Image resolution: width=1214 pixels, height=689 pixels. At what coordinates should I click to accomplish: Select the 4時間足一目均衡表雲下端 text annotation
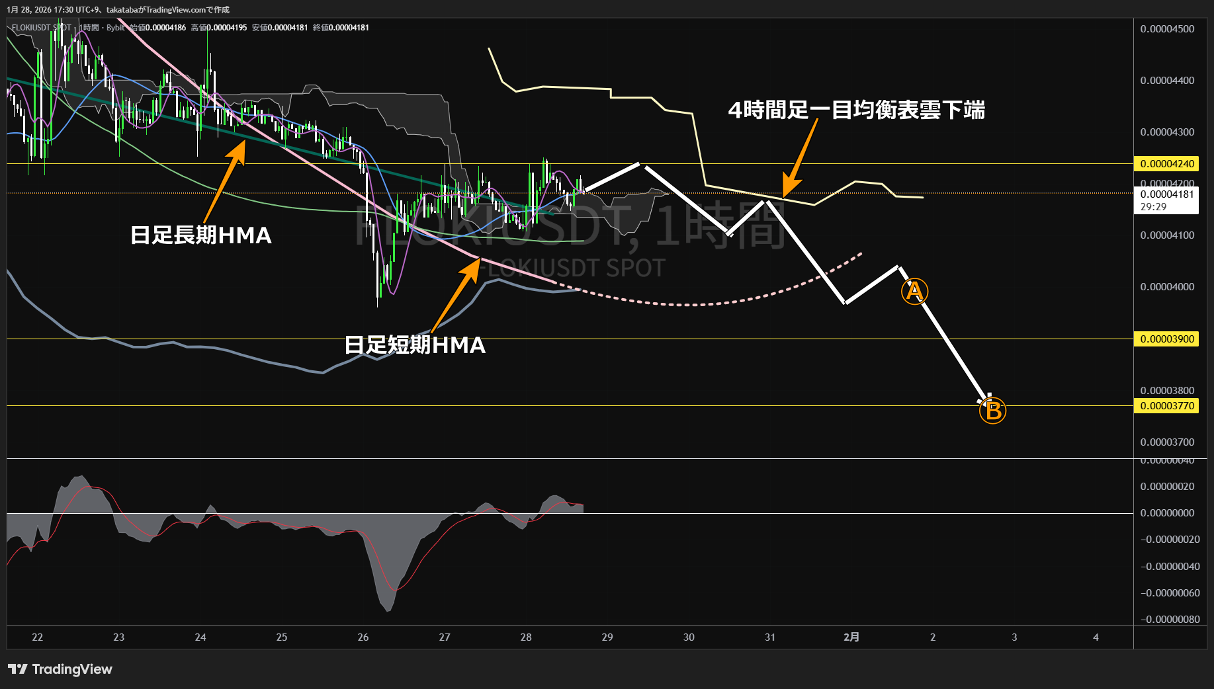pyautogui.click(x=856, y=110)
